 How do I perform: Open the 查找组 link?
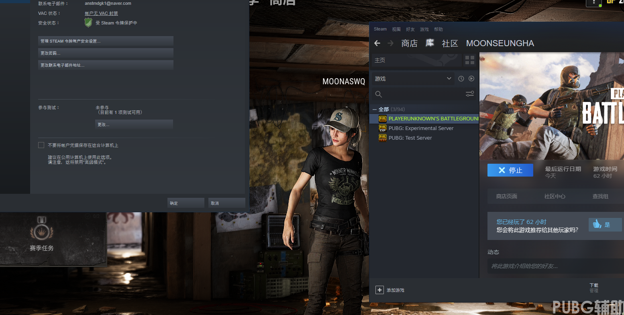coord(600,196)
